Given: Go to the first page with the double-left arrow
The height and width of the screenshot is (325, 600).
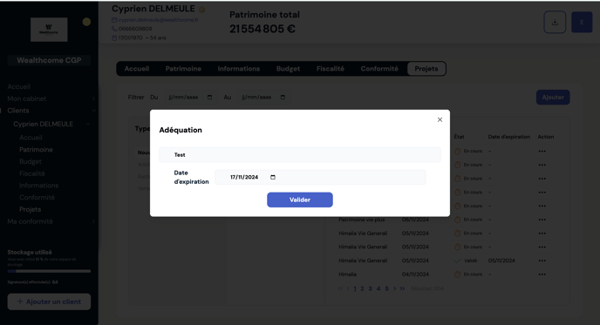Looking at the screenshot, I should tap(340, 288).
